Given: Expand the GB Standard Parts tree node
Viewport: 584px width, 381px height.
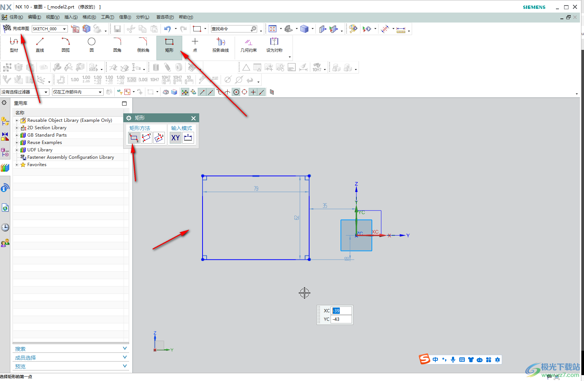Looking at the screenshot, I should 17,135.
